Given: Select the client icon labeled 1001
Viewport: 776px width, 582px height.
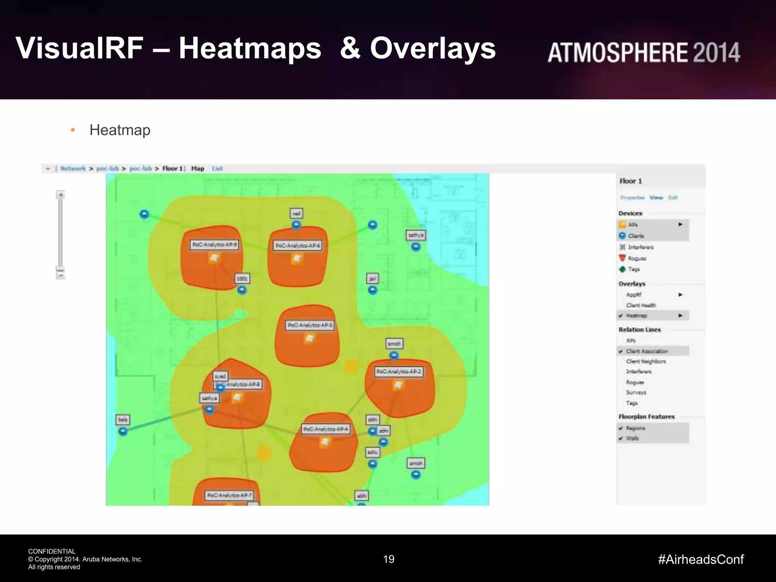Looking at the screenshot, I should click(242, 290).
